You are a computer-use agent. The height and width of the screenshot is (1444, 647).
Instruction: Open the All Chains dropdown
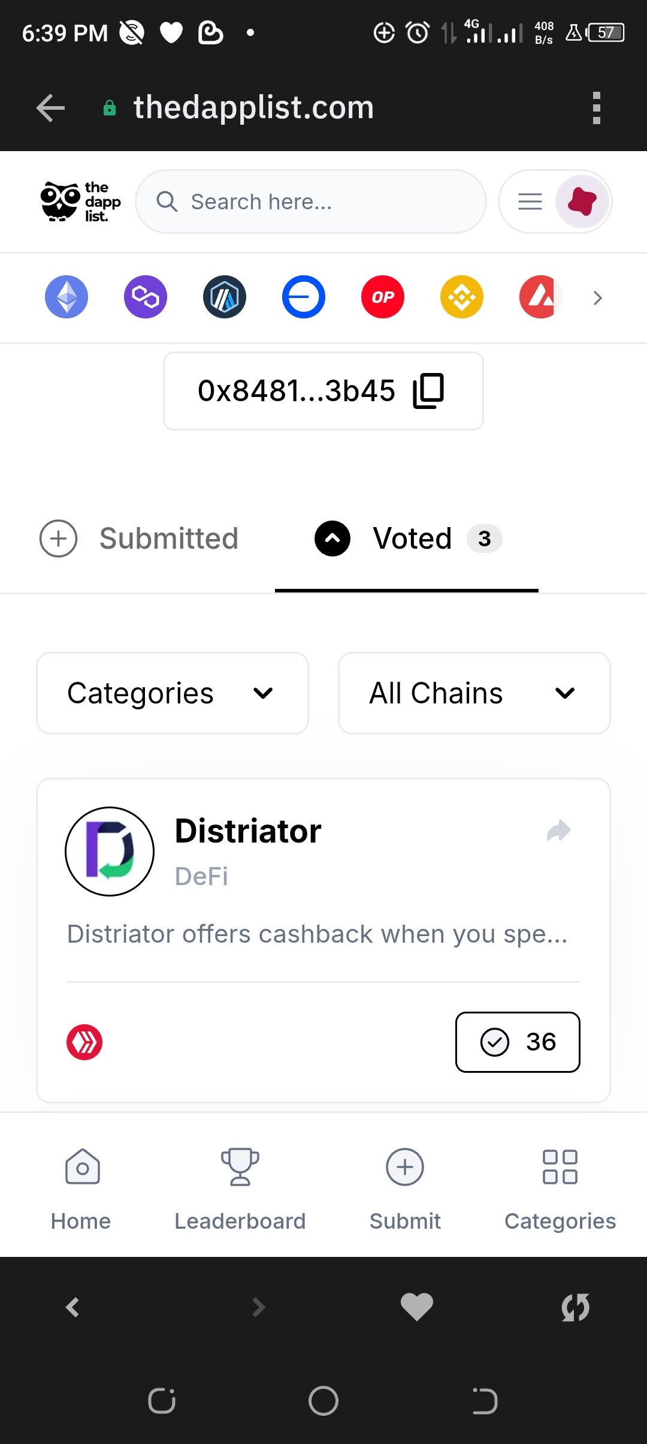(x=474, y=693)
